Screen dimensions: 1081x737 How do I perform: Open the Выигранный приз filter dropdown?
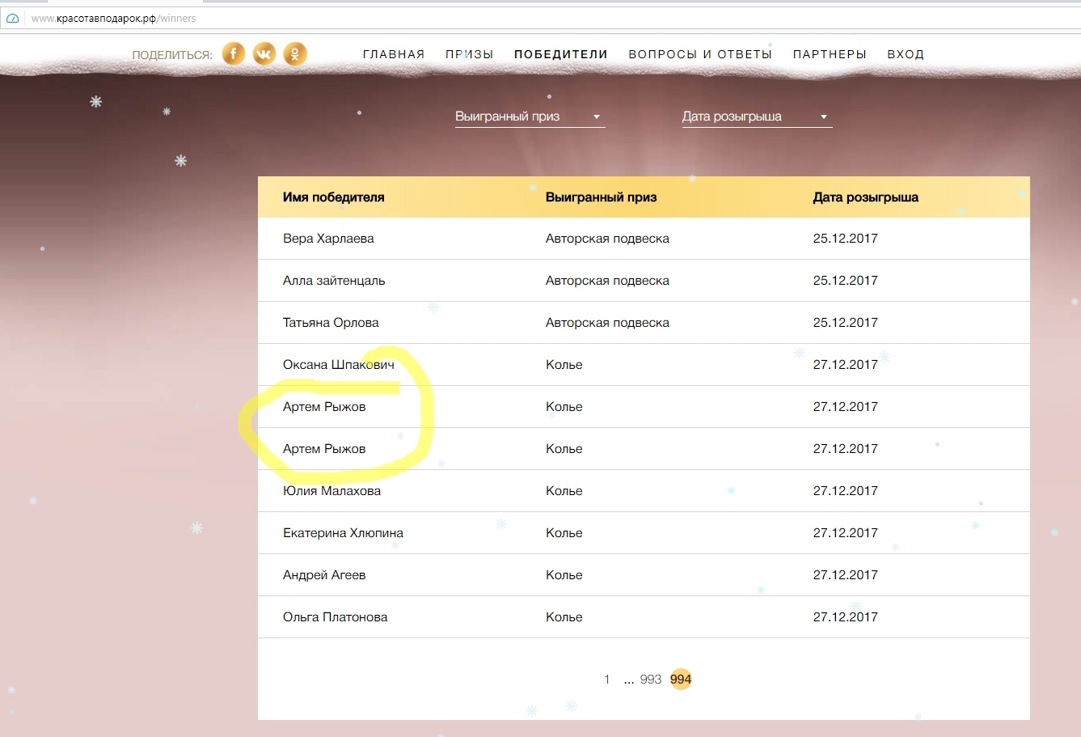point(530,116)
